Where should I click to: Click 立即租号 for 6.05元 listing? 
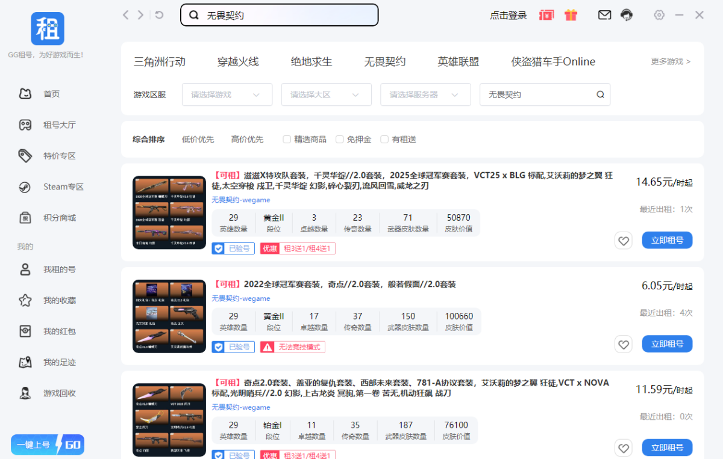[x=667, y=344]
